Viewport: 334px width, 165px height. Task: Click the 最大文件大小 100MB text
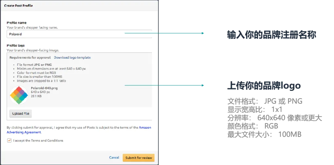264,134
